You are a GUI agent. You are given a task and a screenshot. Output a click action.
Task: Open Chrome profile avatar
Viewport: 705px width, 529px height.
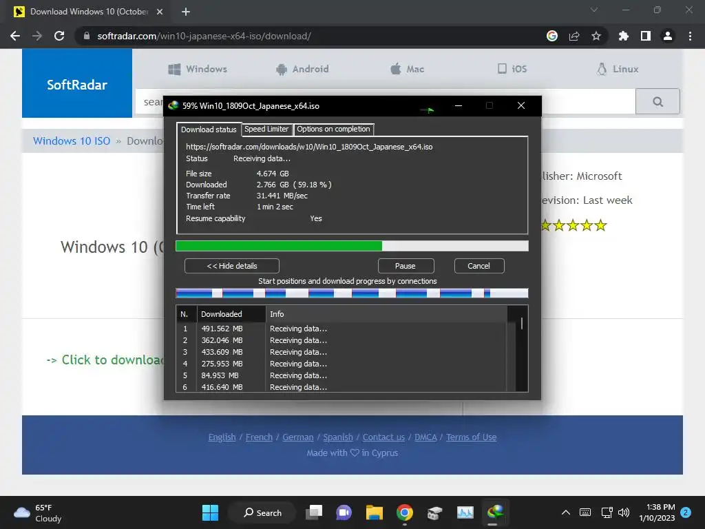point(668,36)
